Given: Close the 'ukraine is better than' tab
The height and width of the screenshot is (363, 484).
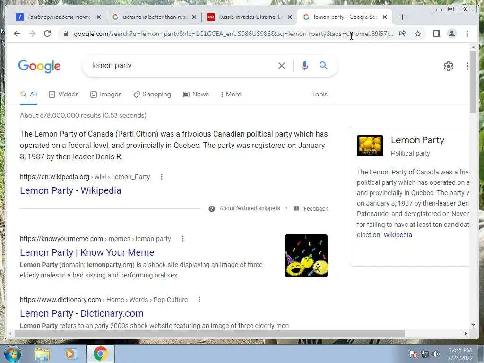Looking at the screenshot, I should coord(194,17).
